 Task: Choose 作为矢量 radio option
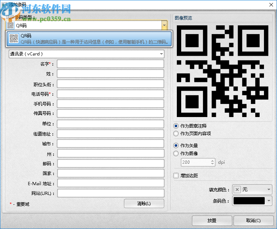click(176, 145)
